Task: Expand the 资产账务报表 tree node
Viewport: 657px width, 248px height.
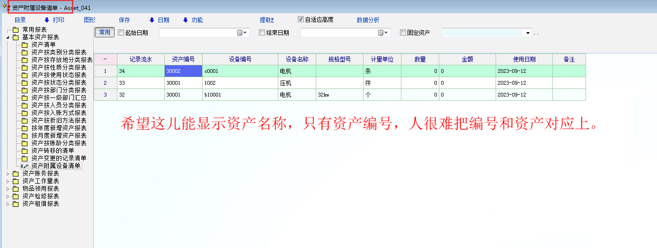Action: tap(8, 174)
